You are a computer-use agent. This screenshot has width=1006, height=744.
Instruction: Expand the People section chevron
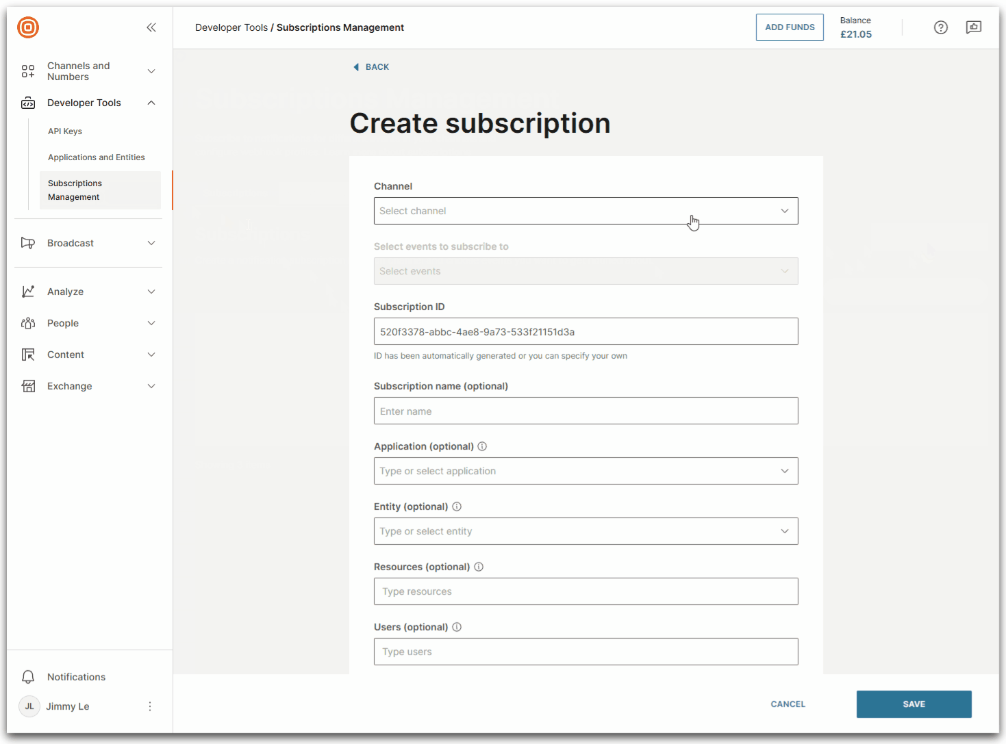pos(151,323)
